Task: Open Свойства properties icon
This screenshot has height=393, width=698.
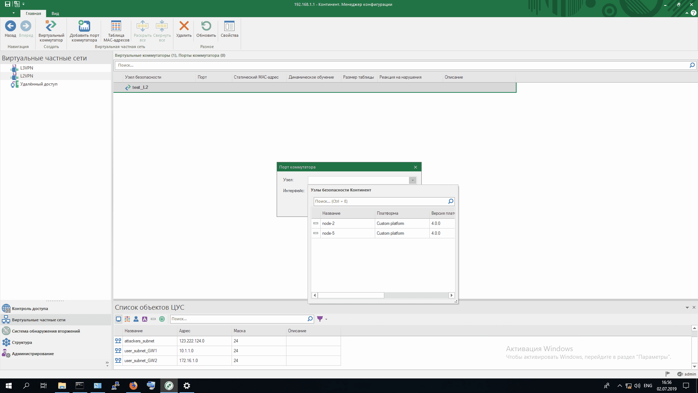Action: [x=229, y=26]
